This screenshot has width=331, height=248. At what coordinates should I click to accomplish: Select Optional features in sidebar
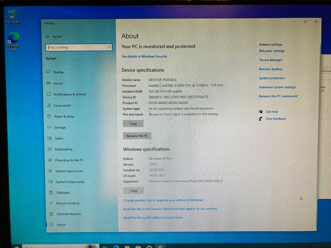(x=65, y=214)
